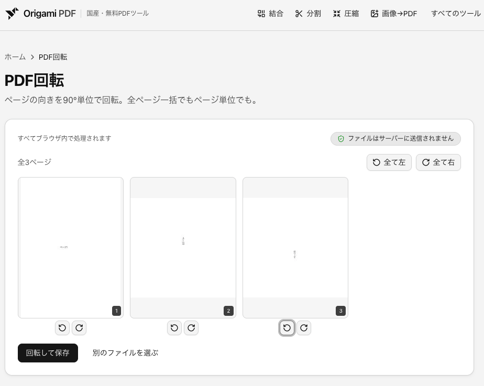
Task: Click すべてブラウザ内で処理されます text
Action: click(64, 138)
